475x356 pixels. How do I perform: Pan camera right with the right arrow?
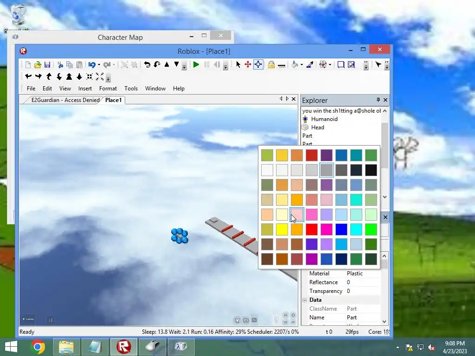click(x=39, y=76)
